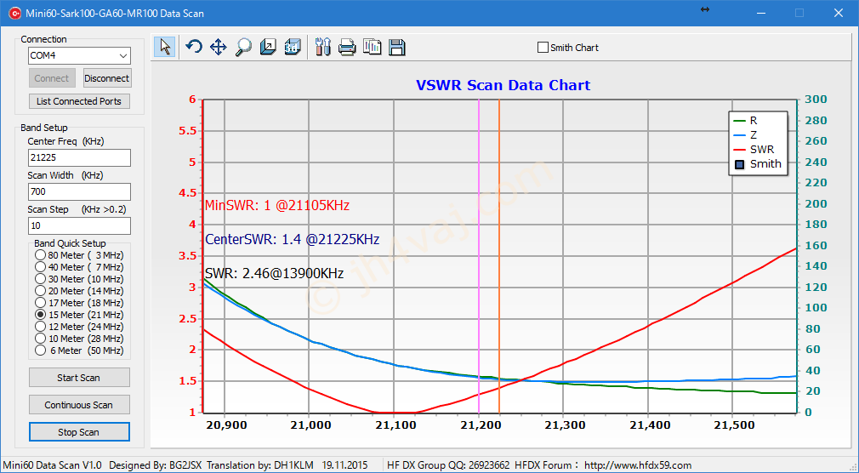Click the Start Scan button

click(79, 378)
